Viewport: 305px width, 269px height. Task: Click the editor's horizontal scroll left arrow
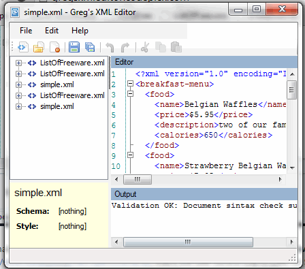tap(116, 179)
